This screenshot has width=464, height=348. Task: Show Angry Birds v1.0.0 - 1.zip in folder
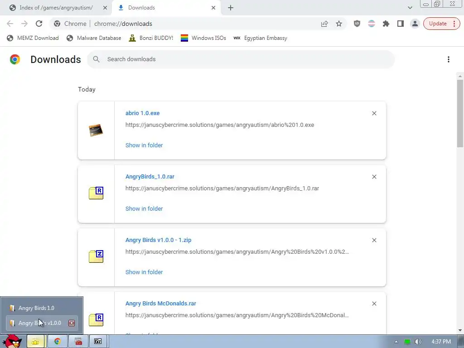click(x=144, y=272)
